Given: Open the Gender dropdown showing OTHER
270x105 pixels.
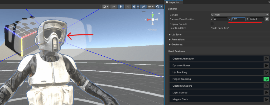Looking at the screenshot, I should [x=239, y=15].
